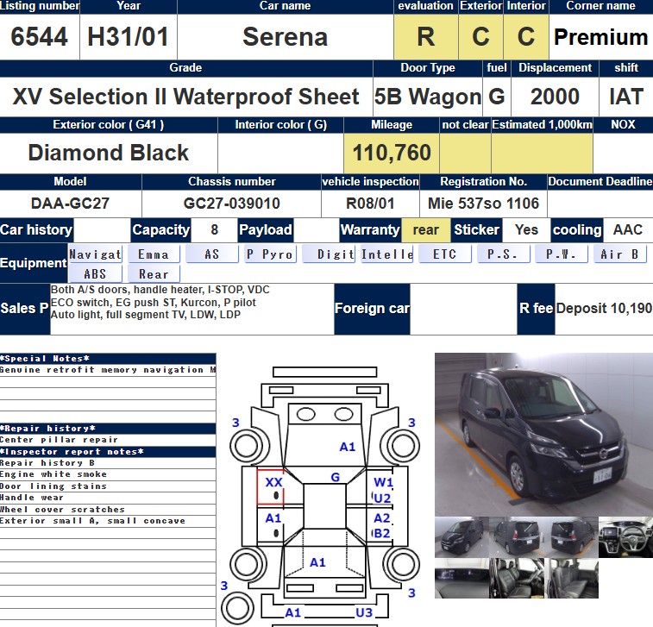The image size is (653, 627).
Task: Click the capacity value 8
Action: tap(215, 229)
